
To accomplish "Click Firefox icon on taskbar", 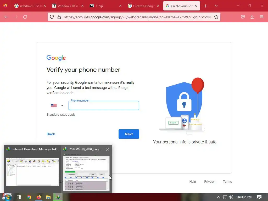I will coord(39,197).
